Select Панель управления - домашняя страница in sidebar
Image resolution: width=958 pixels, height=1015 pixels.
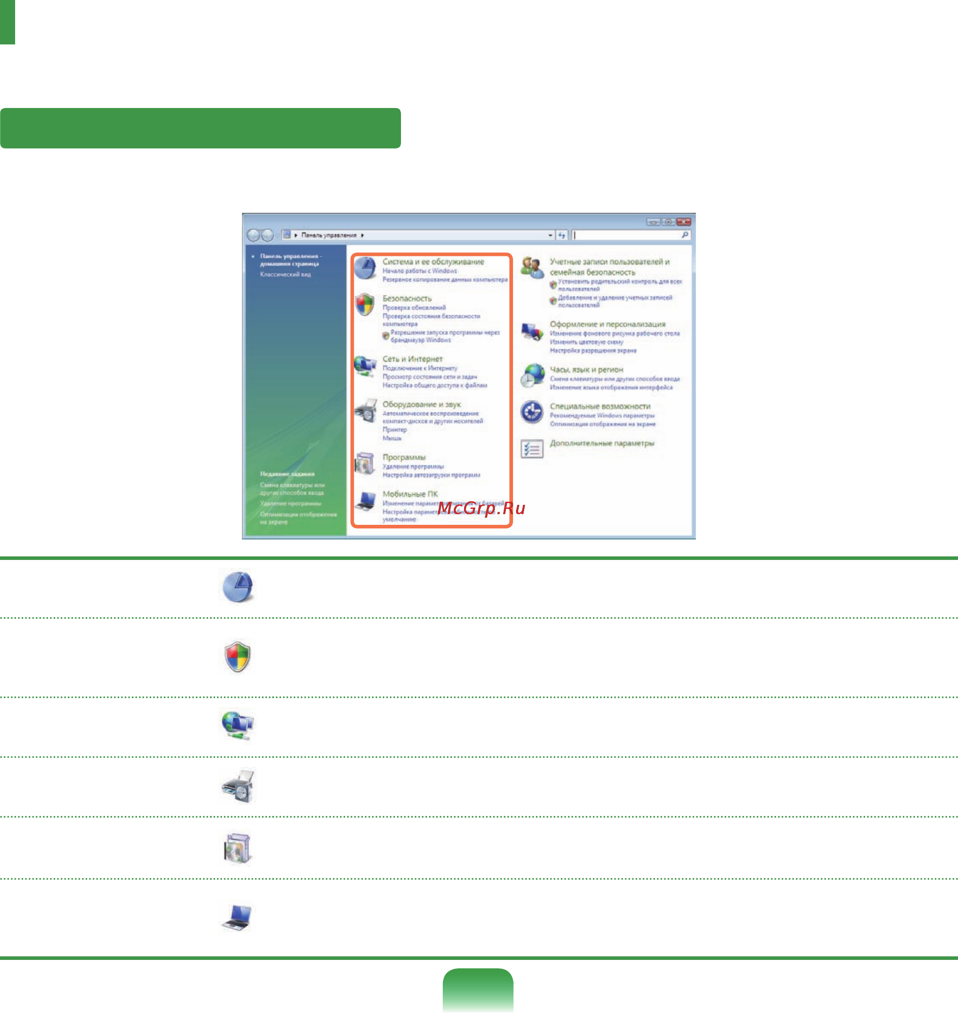coord(291,260)
